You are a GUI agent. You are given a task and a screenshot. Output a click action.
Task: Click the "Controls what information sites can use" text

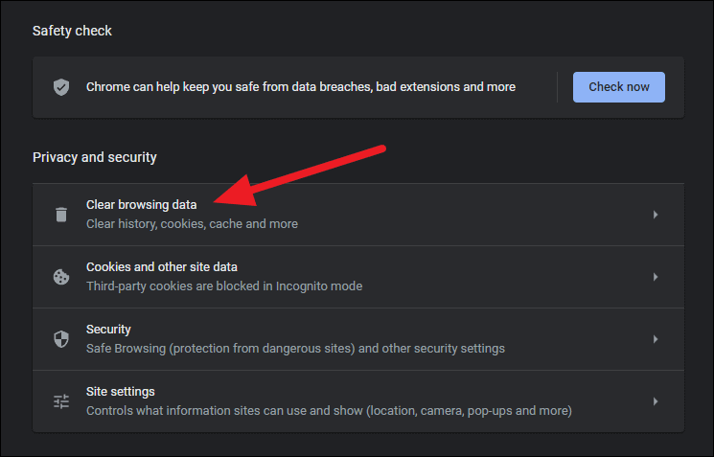[x=329, y=411]
